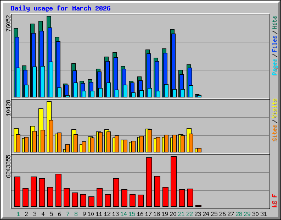281x220 pixels.
Task: Select day number 4 on the x-axis
Action: (x=43, y=214)
